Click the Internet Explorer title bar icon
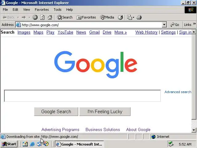 tap(3, 3)
